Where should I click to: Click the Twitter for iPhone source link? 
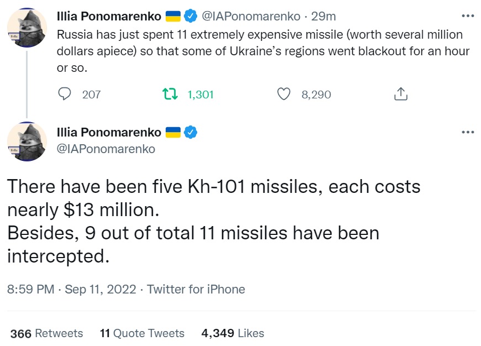[196, 289]
